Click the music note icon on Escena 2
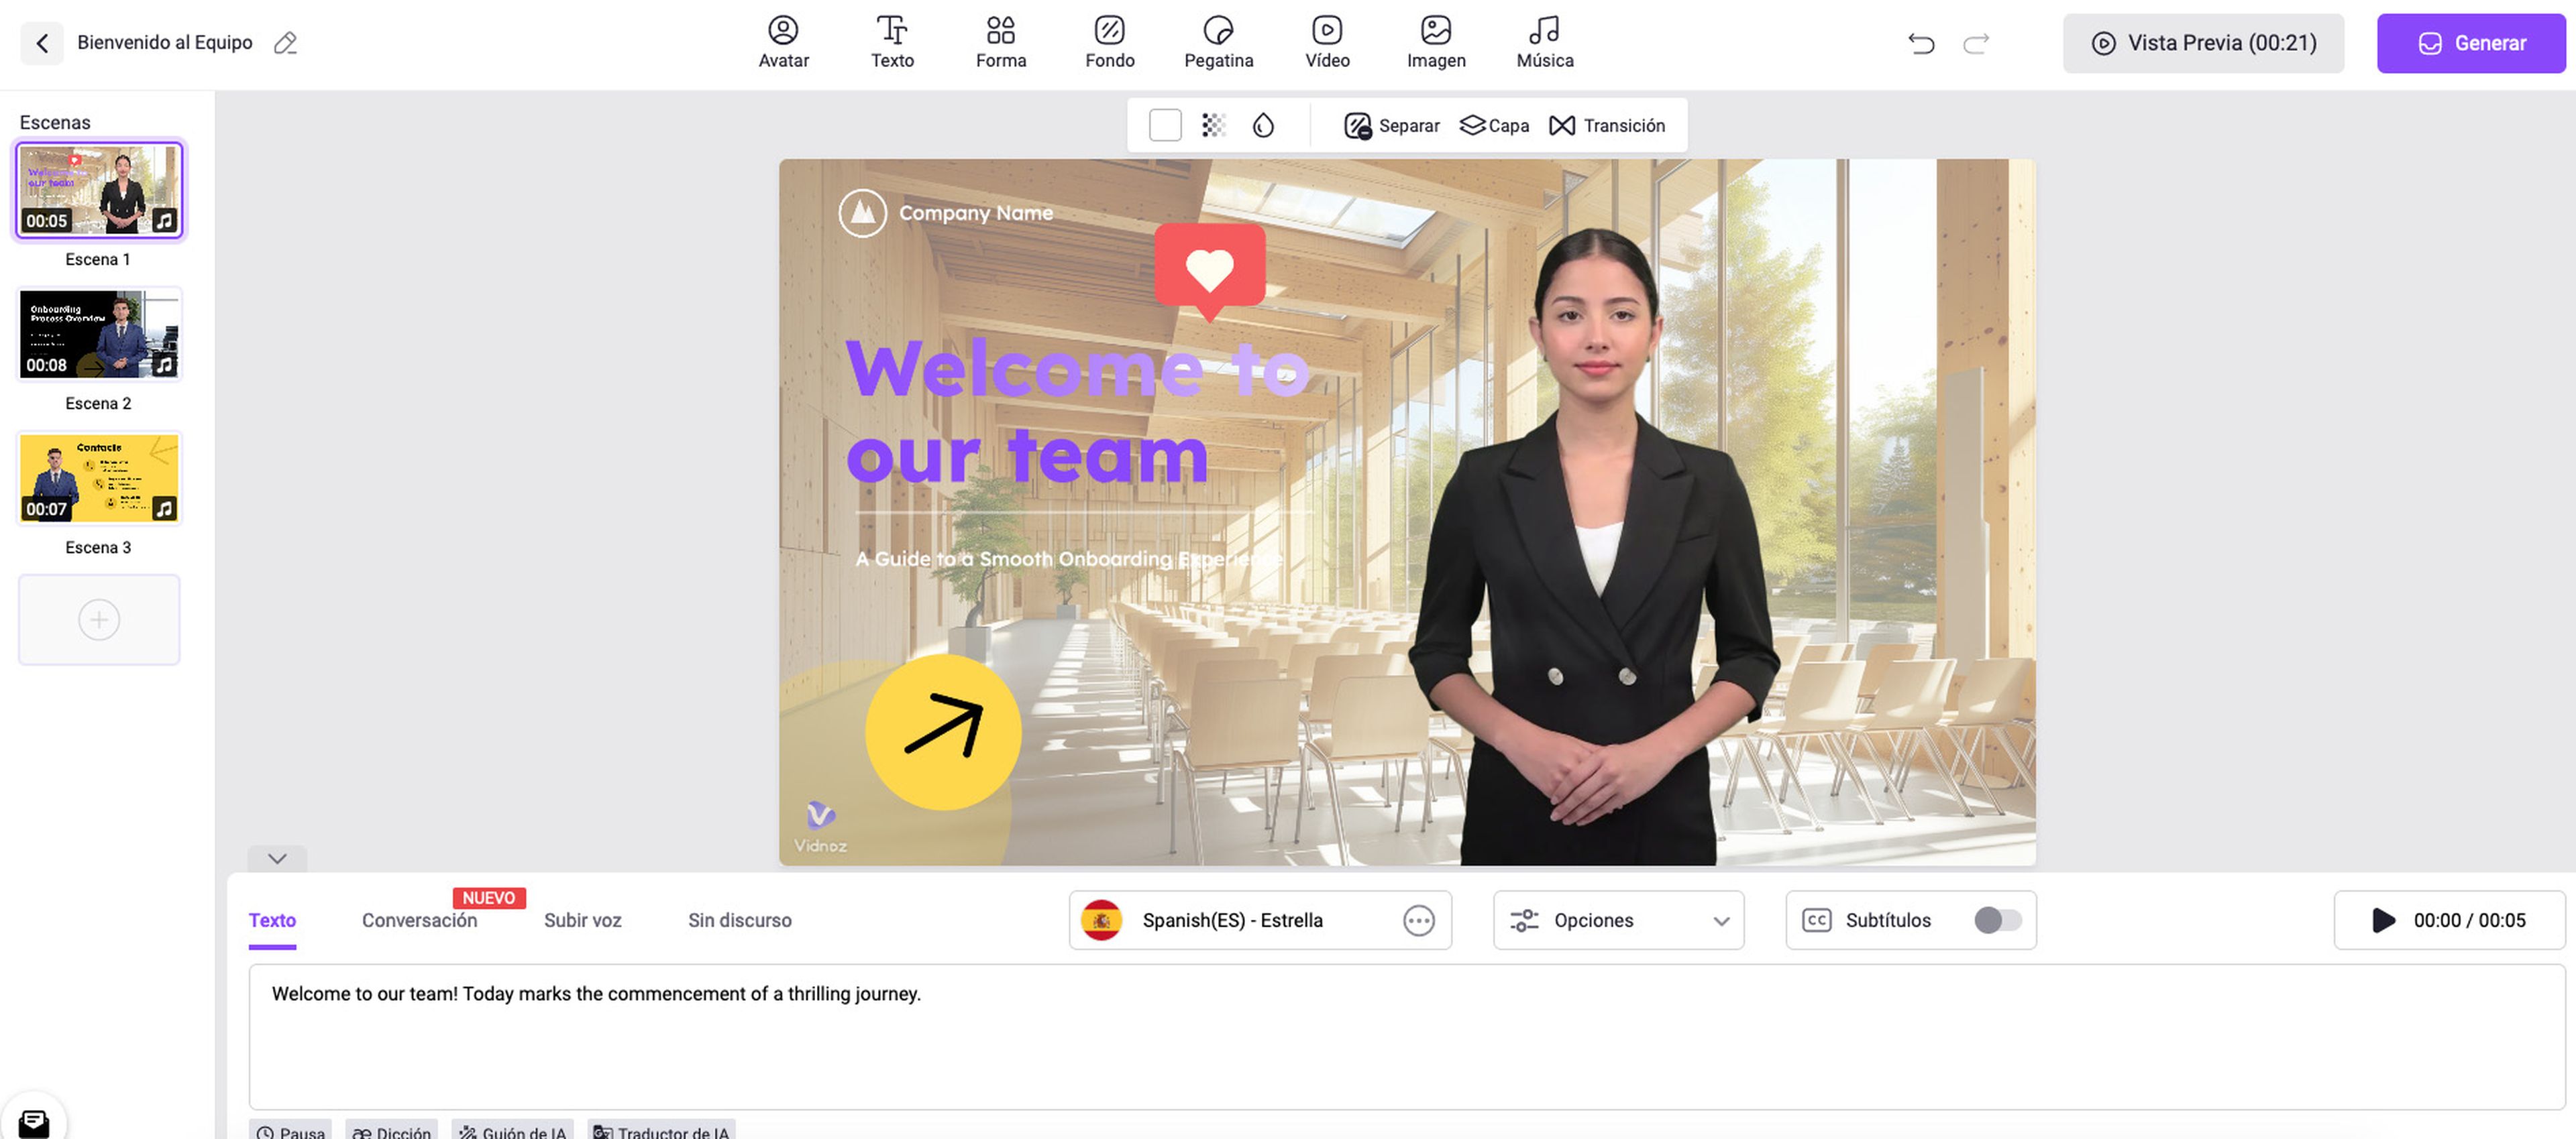The image size is (2576, 1139). [x=164, y=365]
